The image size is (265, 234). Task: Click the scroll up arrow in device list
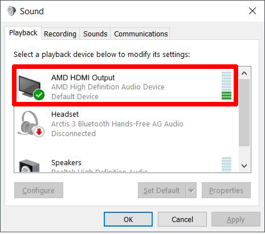coord(244,73)
